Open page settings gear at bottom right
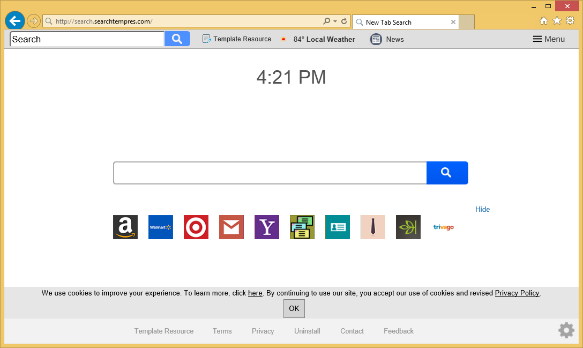This screenshot has width=583, height=348. click(x=566, y=330)
